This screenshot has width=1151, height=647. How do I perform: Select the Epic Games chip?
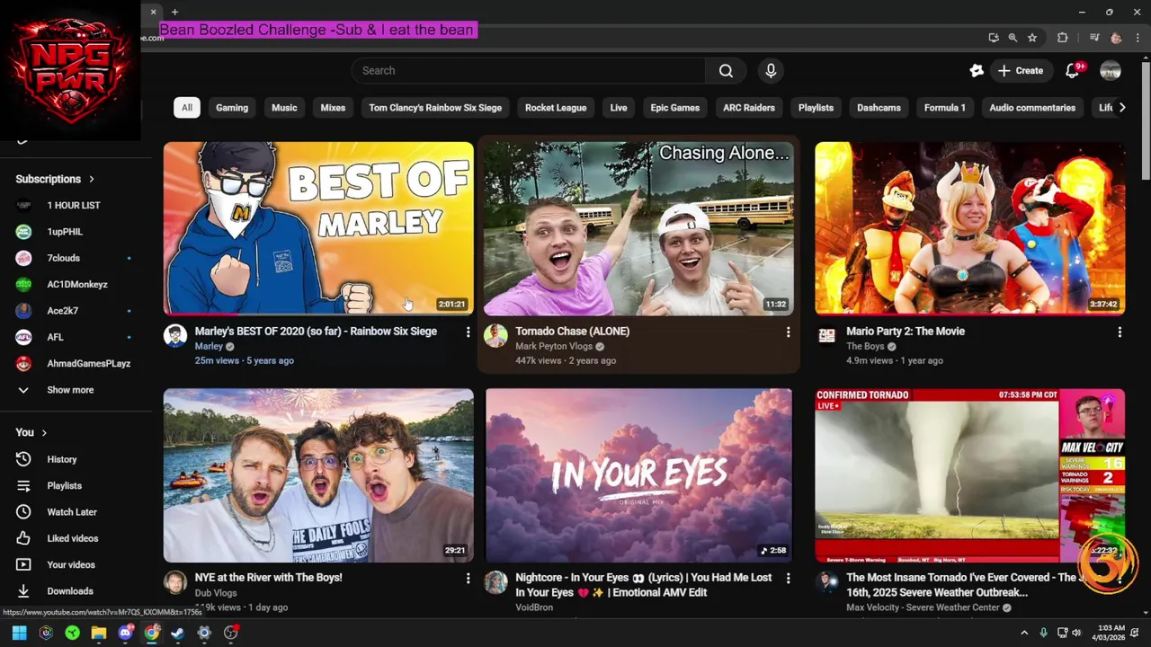[675, 108]
